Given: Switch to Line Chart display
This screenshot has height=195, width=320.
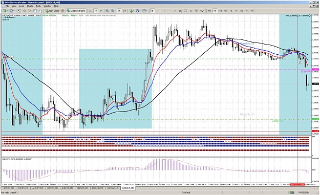Looking at the screenshot, I should pyautogui.click(x=101, y=11).
